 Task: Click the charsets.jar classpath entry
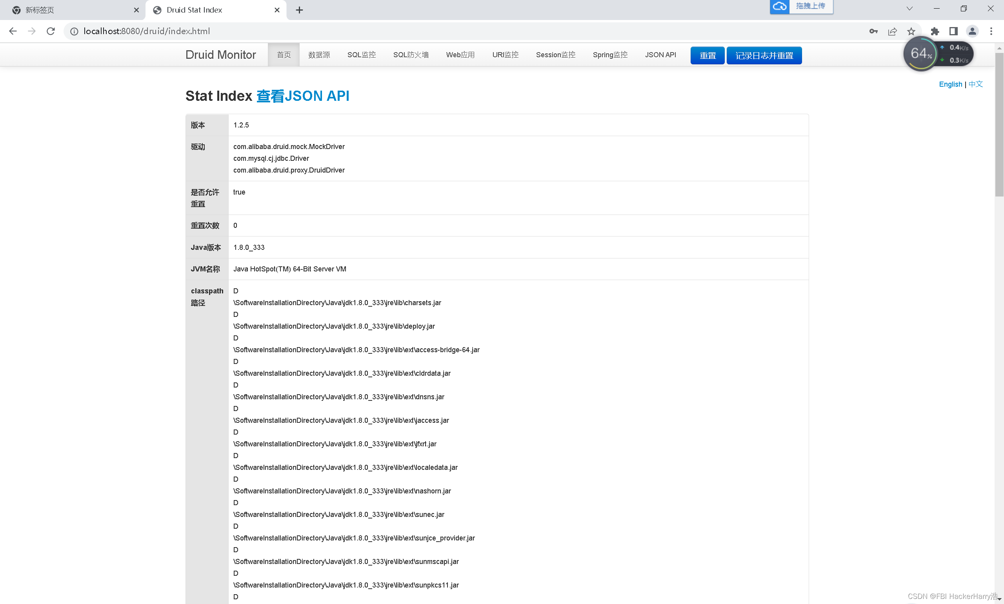337,303
